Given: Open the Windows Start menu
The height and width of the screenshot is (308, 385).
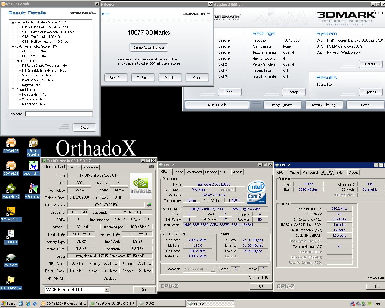Looking at the screenshot, I should click(x=8, y=303).
